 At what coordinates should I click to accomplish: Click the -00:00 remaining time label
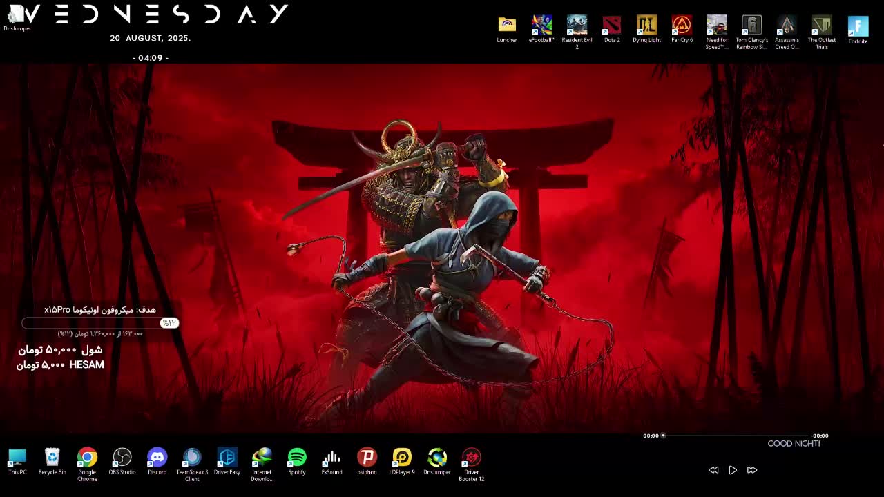(x=819, y=436)
